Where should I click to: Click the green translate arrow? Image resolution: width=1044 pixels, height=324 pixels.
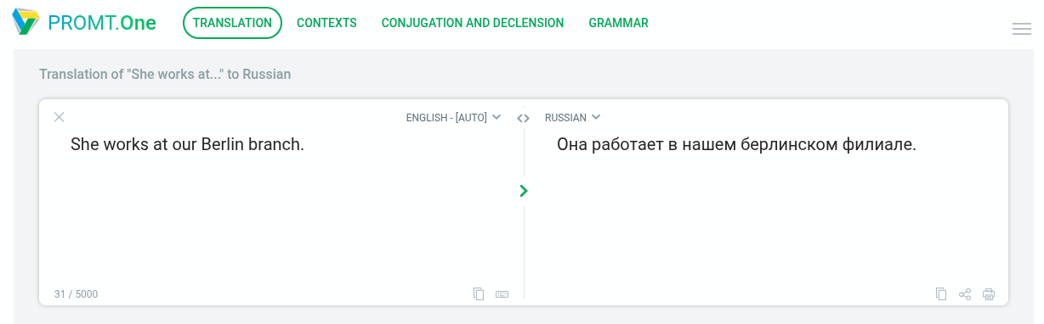pos(524,191)
